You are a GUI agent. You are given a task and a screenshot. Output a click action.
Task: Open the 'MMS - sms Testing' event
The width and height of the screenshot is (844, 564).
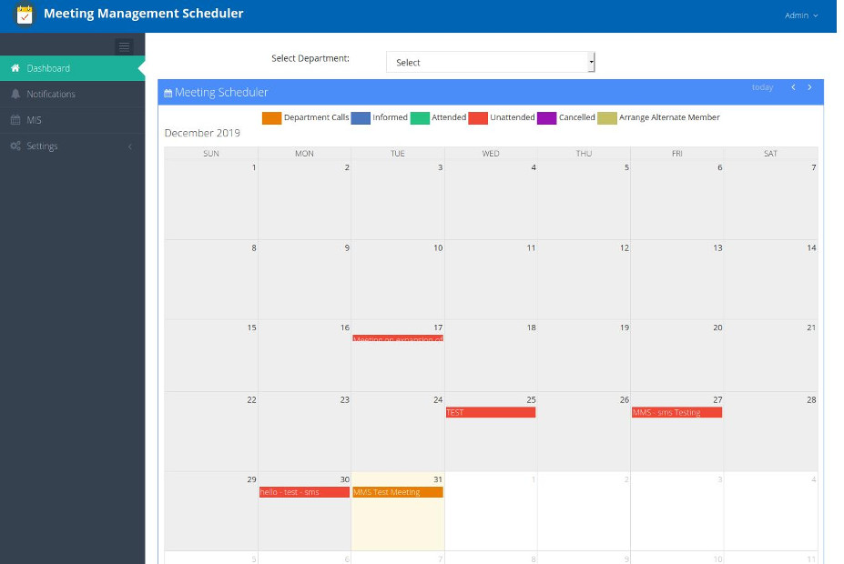(x=676, y=412)
